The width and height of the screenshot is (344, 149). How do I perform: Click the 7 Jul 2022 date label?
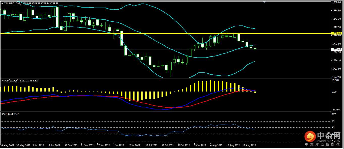click(x=135, y=145)
